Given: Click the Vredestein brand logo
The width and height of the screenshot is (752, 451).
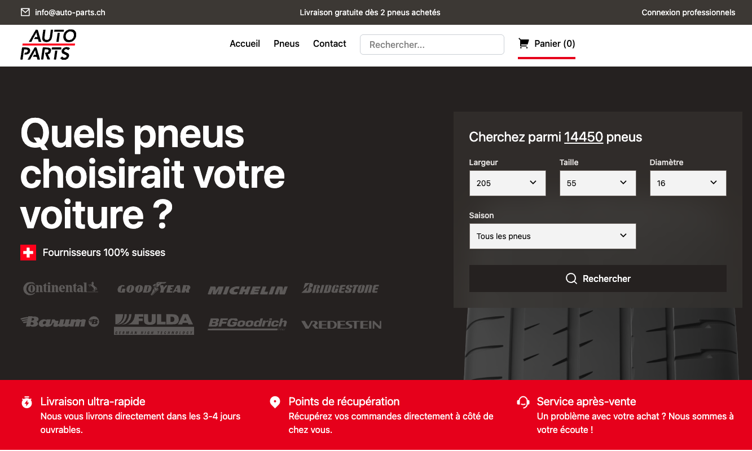Looking at the screenshot, I should (x=341, y=325).
